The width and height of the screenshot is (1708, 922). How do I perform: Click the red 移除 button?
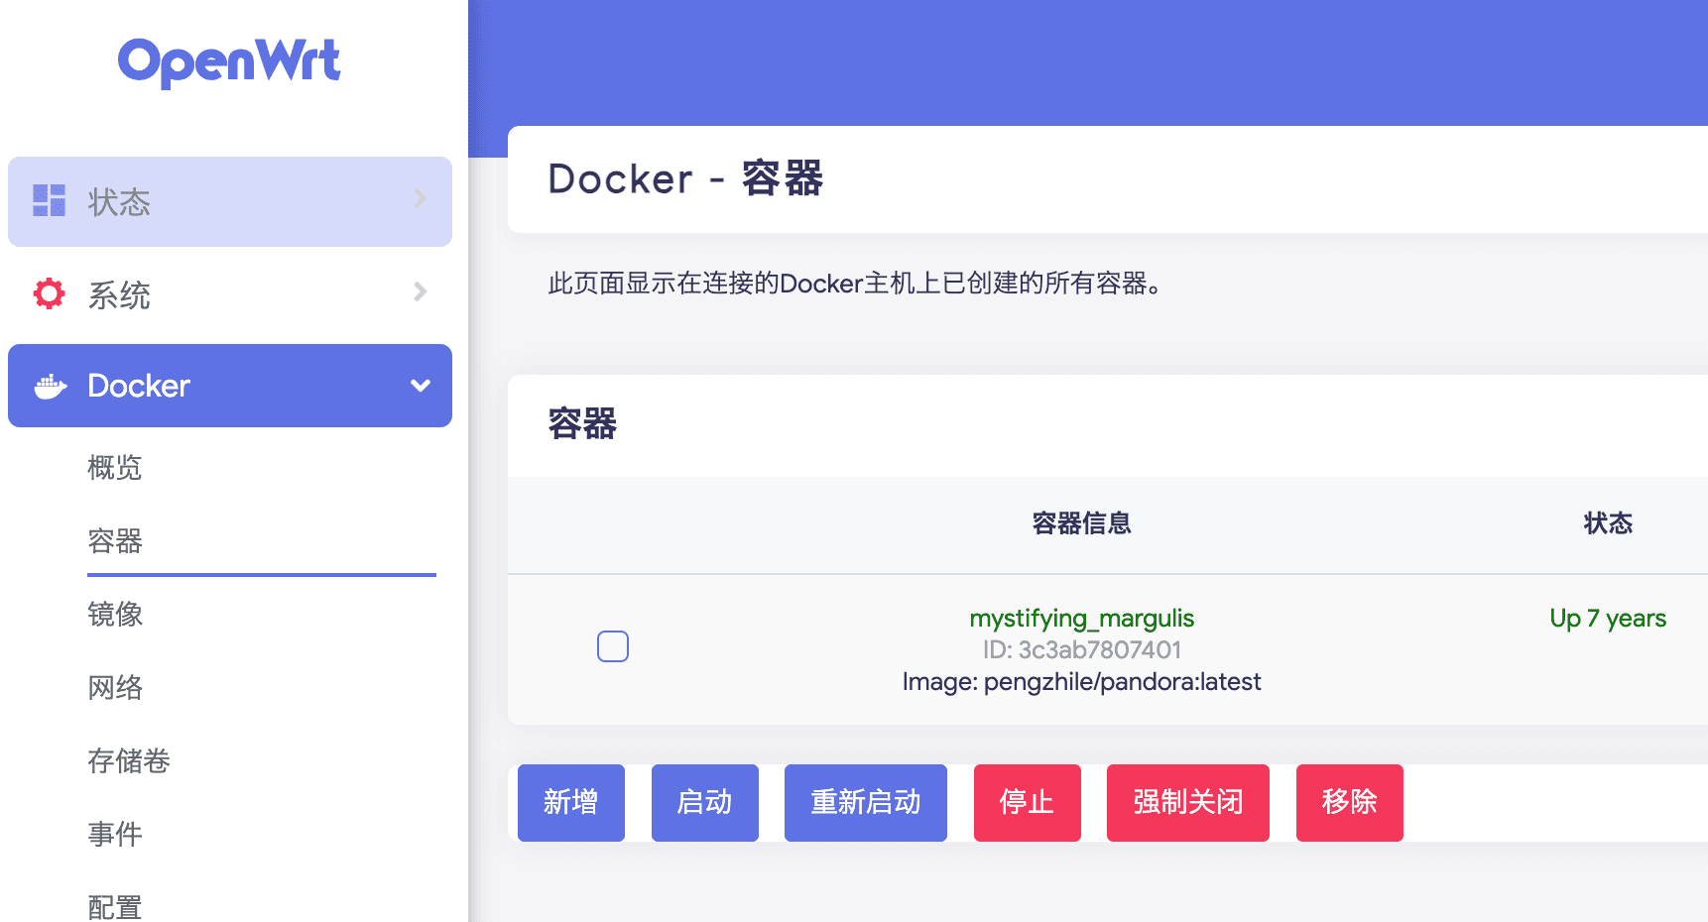[1350, 803]
